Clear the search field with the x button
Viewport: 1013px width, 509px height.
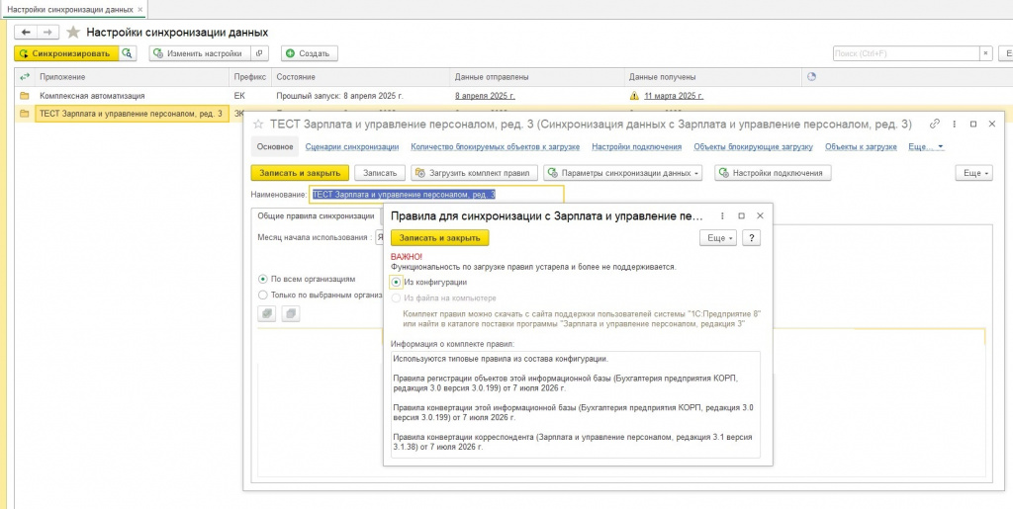pyautogui.click(x=986, y=53)
